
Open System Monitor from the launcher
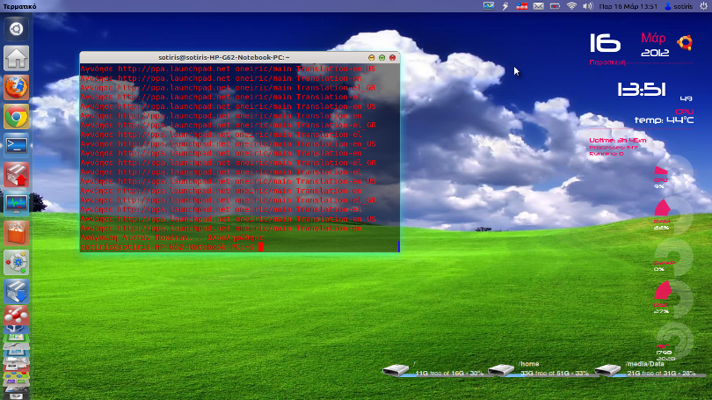(17, 204)
